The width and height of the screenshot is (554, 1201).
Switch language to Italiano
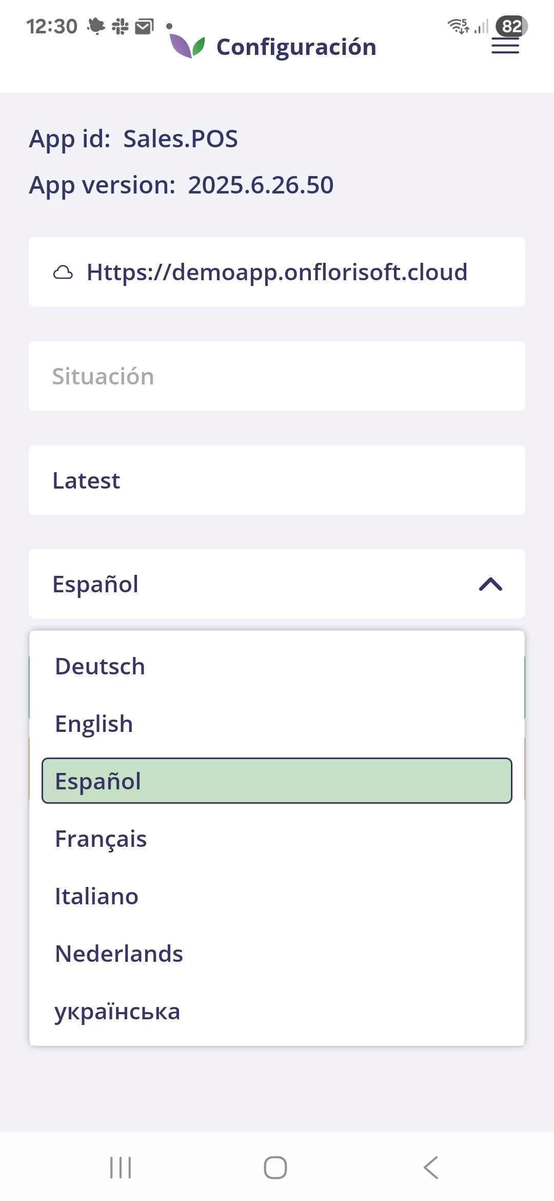coord(97,896)
